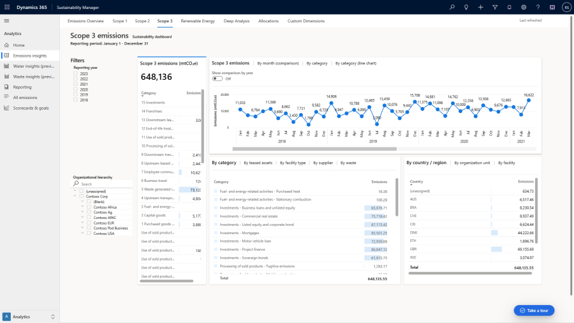574x323 pixels.
Task: Collapse the Contoso Corp hierarchy node
Action: 75,197
